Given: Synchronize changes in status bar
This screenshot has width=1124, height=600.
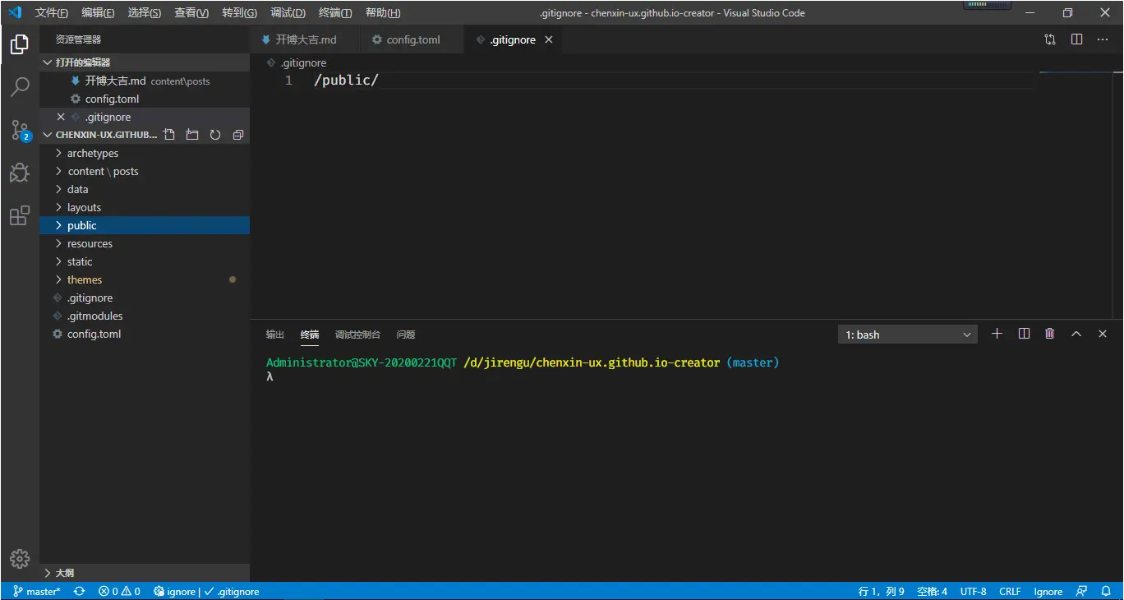Looking at the screenshot, I should point(79,591).
